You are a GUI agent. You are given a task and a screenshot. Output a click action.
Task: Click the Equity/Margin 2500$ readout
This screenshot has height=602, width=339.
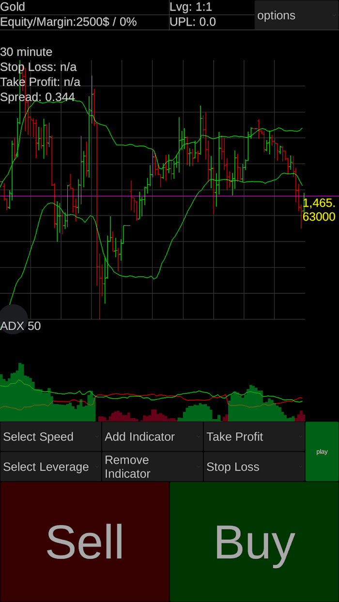point(68,22)
